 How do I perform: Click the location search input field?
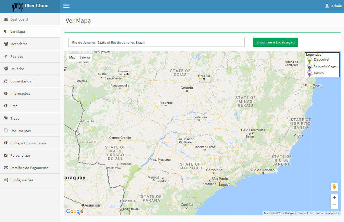tap(156, 42)
